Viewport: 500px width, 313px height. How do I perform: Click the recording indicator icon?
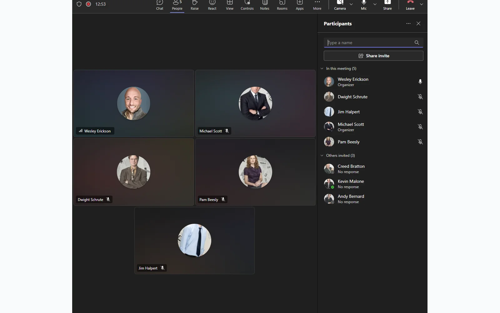click(x=88, y=4)
